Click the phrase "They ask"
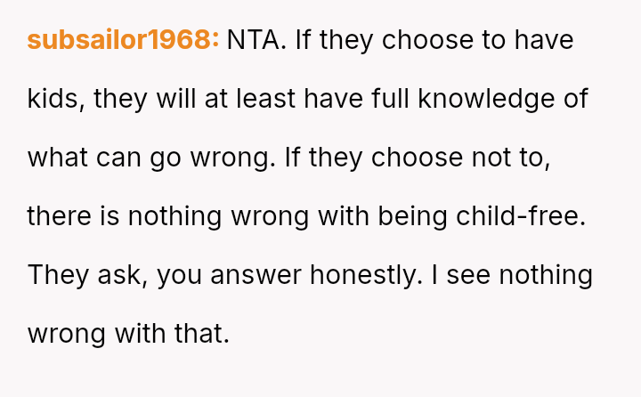 click(86, 275)
